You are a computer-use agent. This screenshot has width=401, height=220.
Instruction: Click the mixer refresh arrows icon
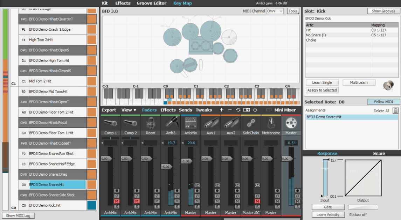pos(238,110)
